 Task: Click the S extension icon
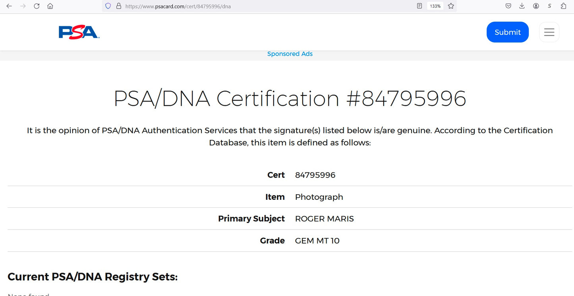549,6
